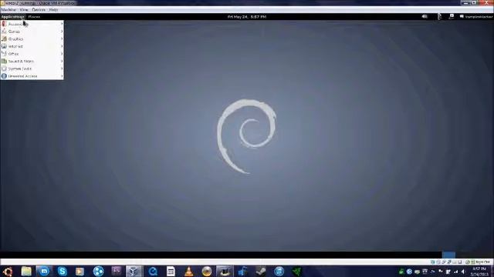Click the Bluetooth icon in the GNOME panel
Screen dimensions: 494x277
click(439, 17)
